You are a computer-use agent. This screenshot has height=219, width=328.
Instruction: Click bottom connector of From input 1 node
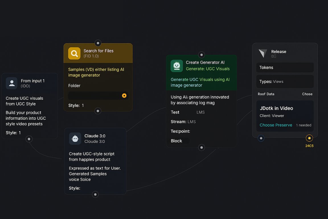click(x=29, y=139)
